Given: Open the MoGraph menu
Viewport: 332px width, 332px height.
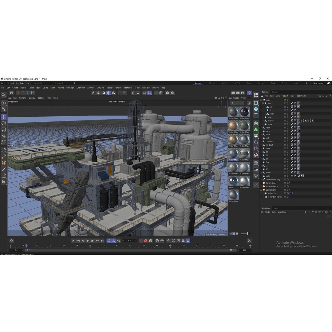Looking at the screenshot, I should [70, 88].
